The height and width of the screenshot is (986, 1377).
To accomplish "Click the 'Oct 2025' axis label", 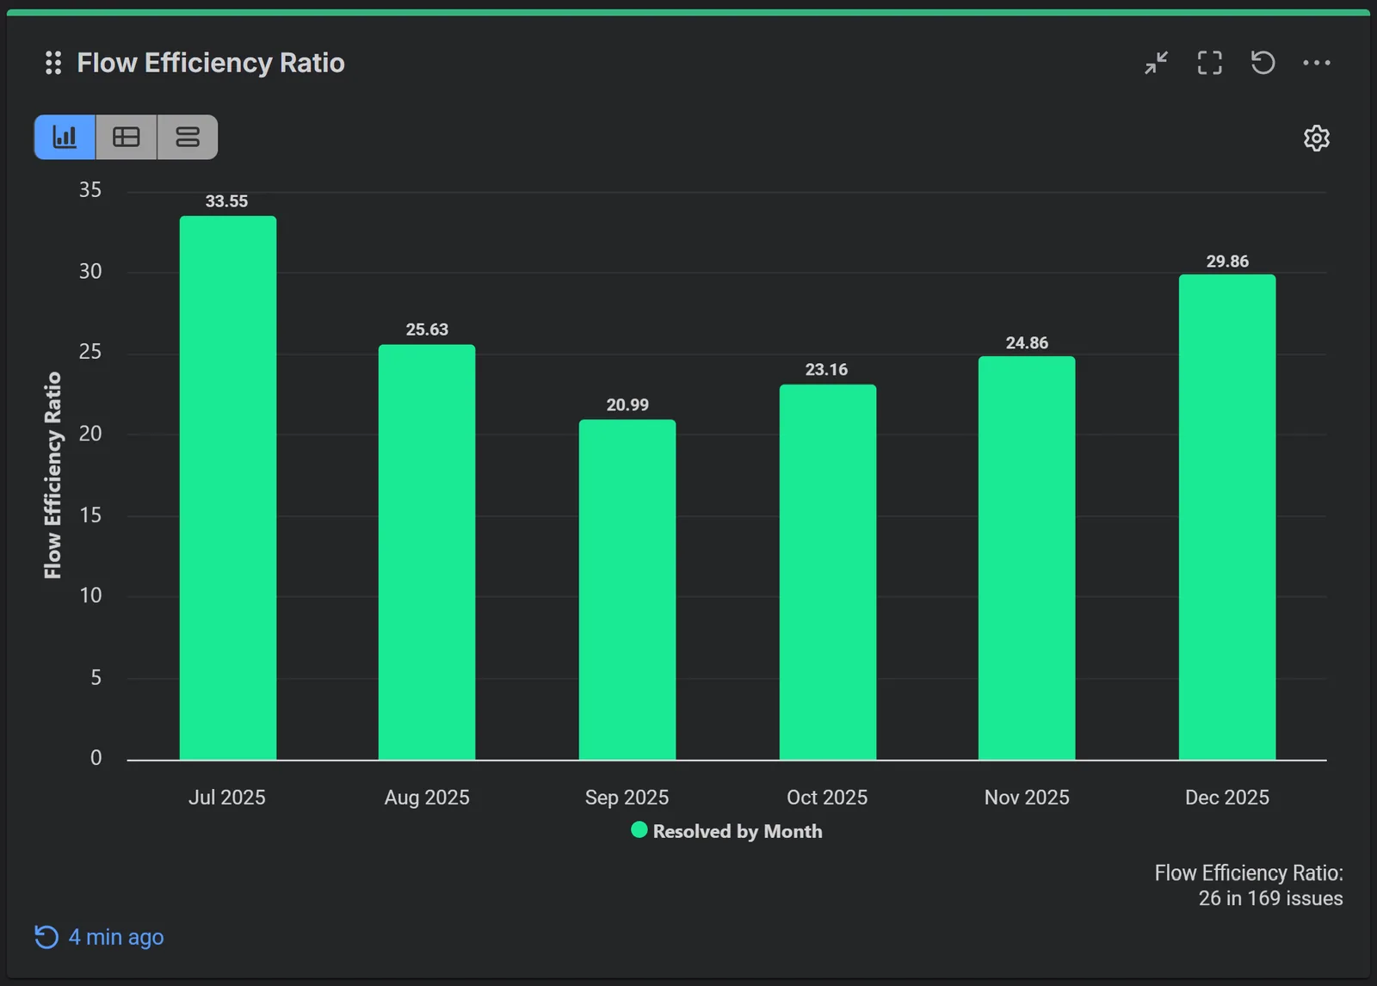I will click(827, 798).
